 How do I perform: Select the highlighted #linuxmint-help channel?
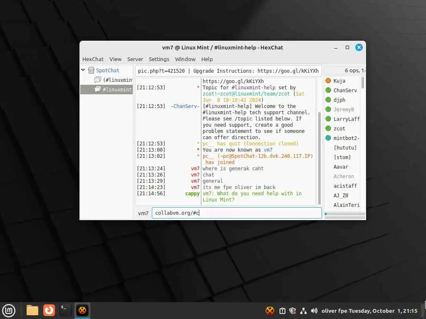click(x=106, y=90)
